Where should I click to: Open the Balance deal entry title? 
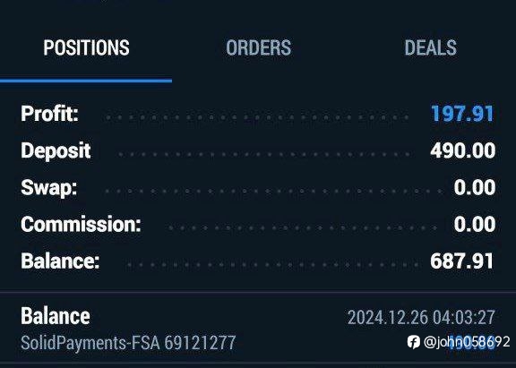pos(56,316)
